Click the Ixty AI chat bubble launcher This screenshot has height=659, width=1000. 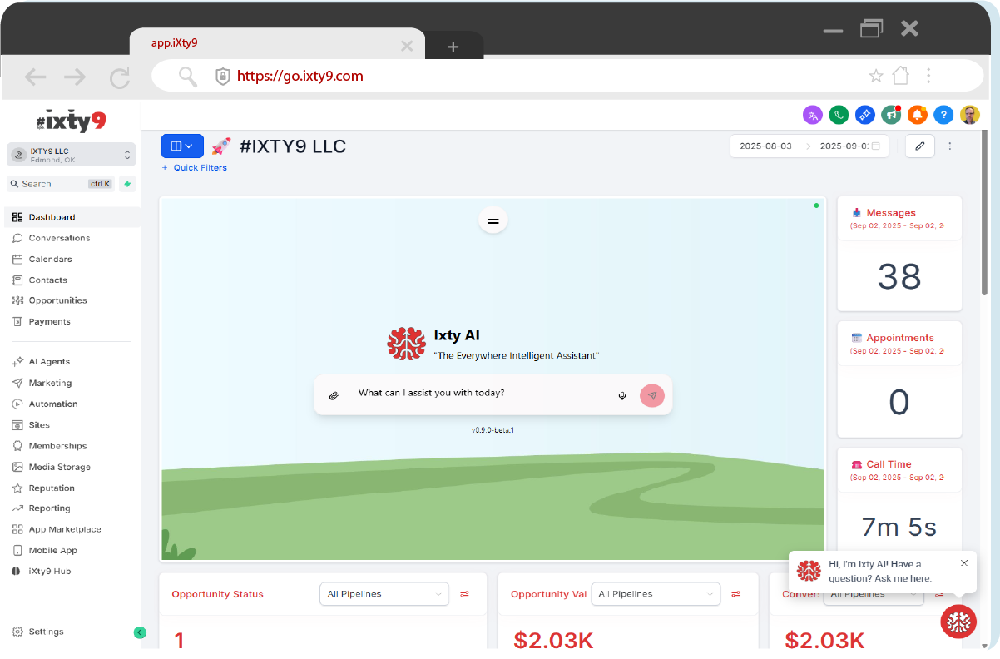pos(958,621)
